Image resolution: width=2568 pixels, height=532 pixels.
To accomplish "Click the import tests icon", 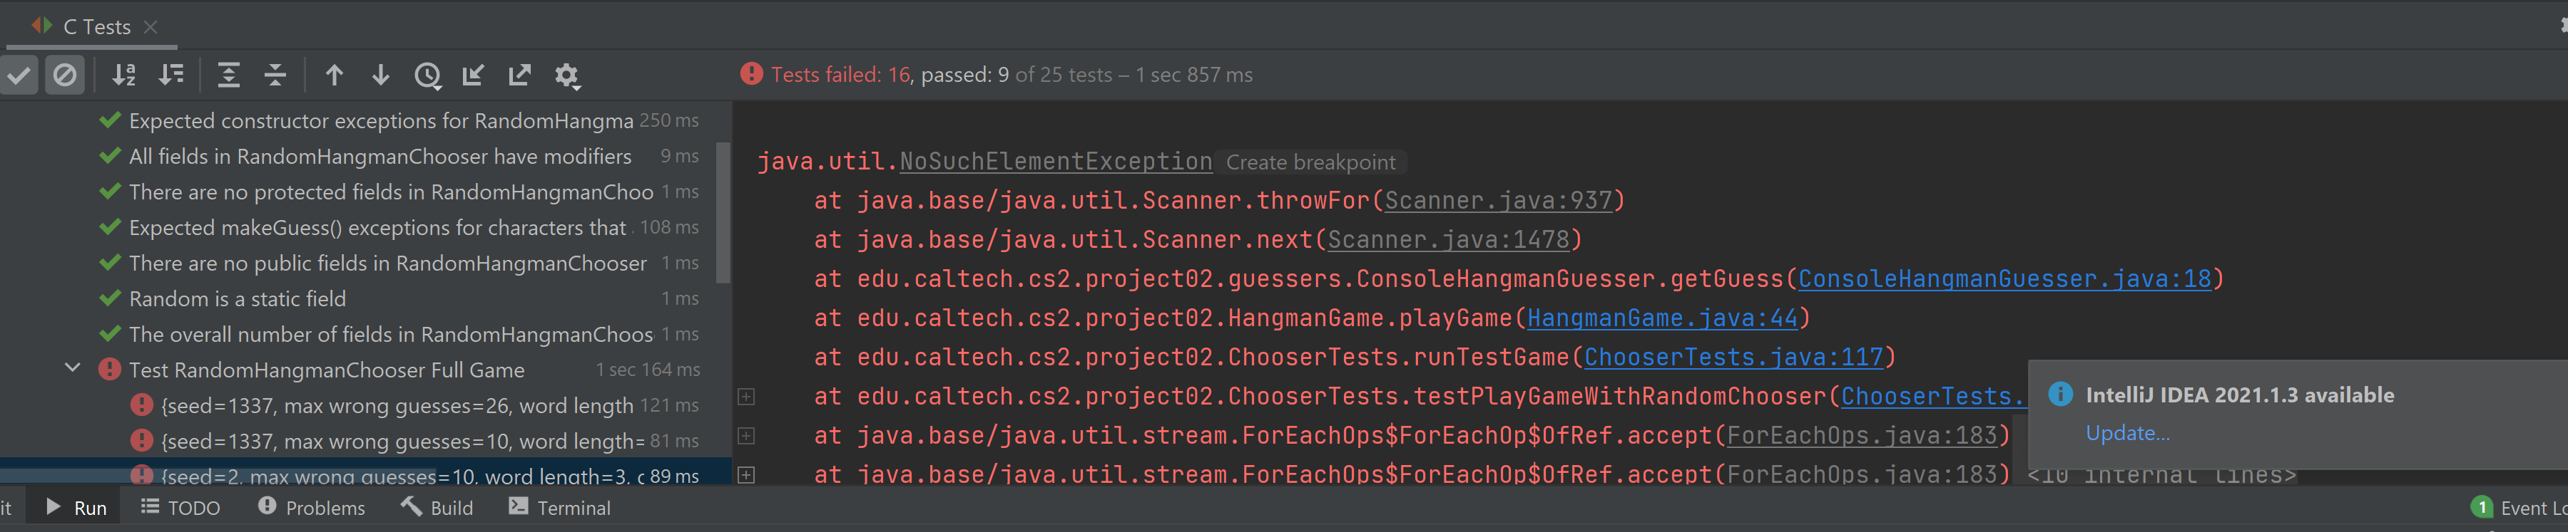I will [x=474, y=75].
